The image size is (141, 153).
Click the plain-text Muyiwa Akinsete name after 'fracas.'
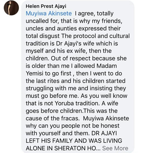click(106, 118)
